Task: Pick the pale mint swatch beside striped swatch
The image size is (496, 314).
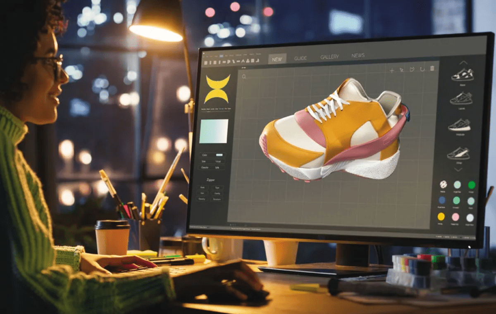Action: (x=457, y=185)
